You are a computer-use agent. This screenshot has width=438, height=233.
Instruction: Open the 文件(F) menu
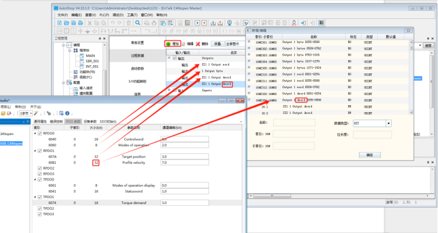[x=63, y=15]
